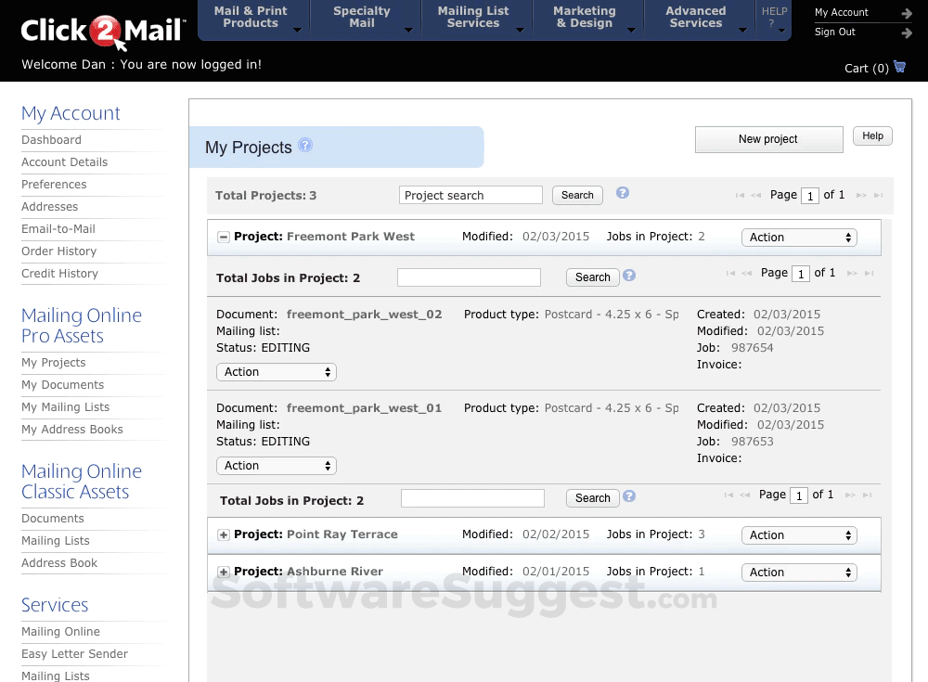Click the help icon beside the first jobs Search button
Screen dimensions: 928x682
pos(629,274)
